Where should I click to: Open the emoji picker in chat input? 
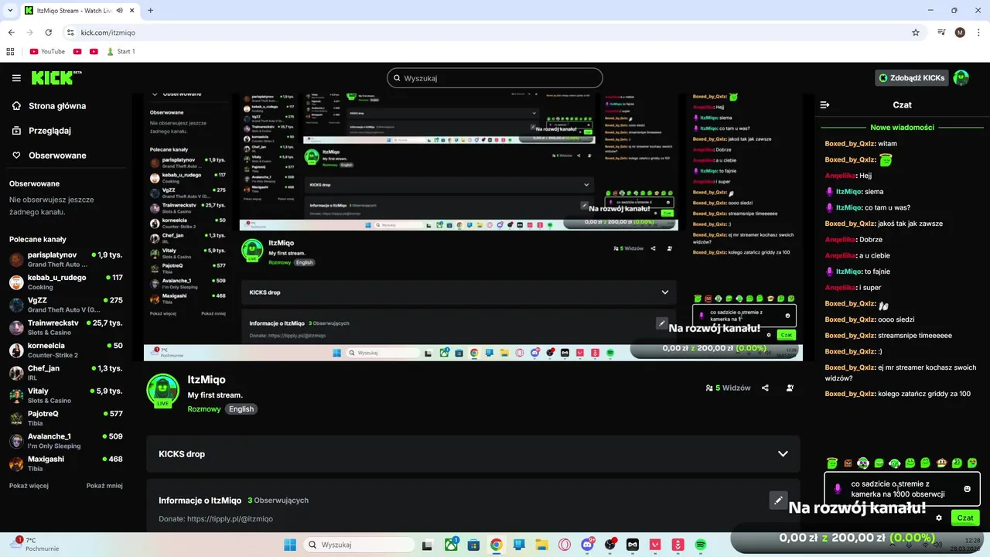pyautogui.click(x=967, y=489)
